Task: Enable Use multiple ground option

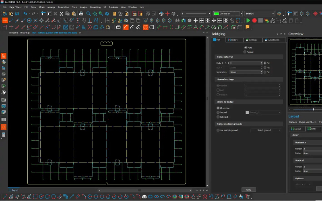Action: coord(219,130)
